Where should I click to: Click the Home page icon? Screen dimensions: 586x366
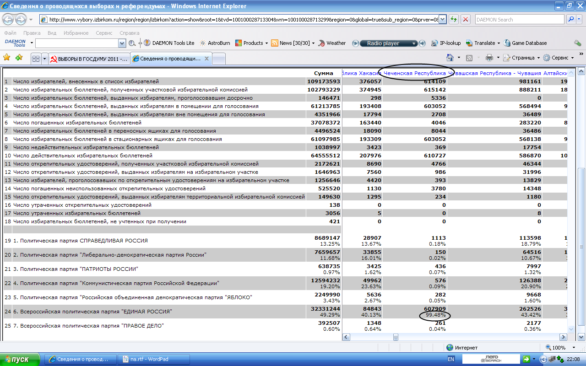[450, 58]
